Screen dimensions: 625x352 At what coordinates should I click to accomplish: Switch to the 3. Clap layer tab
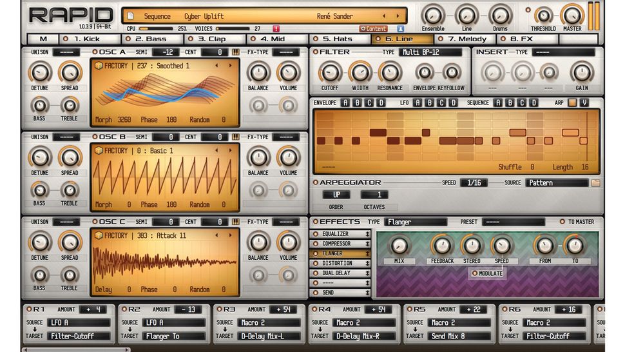click(215, 39)
